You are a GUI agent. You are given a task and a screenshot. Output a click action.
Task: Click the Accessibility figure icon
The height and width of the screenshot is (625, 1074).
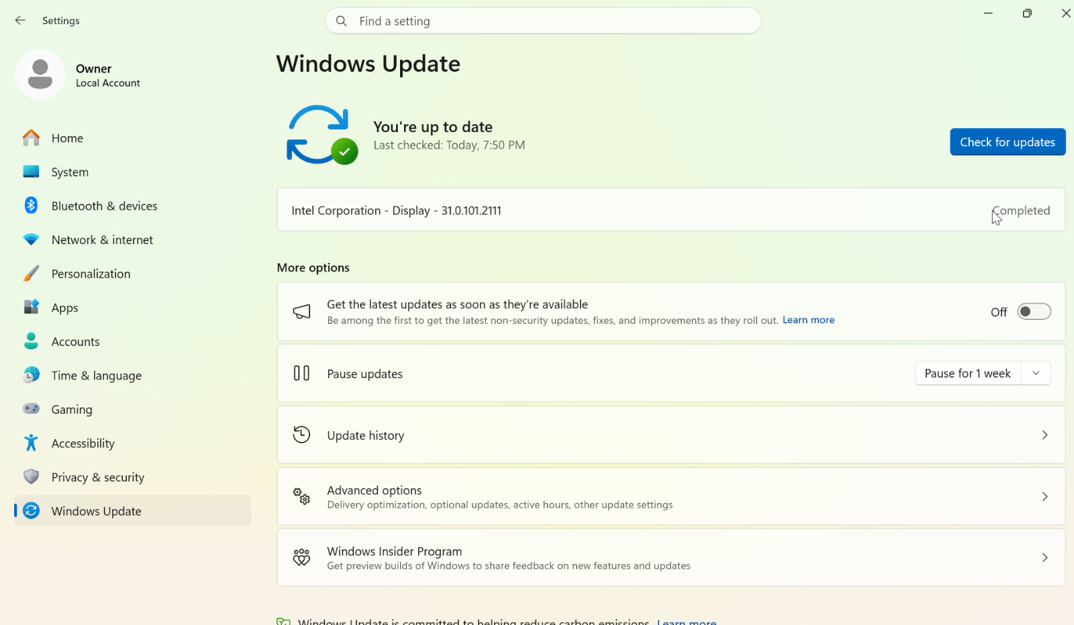(x=31, y=443)
